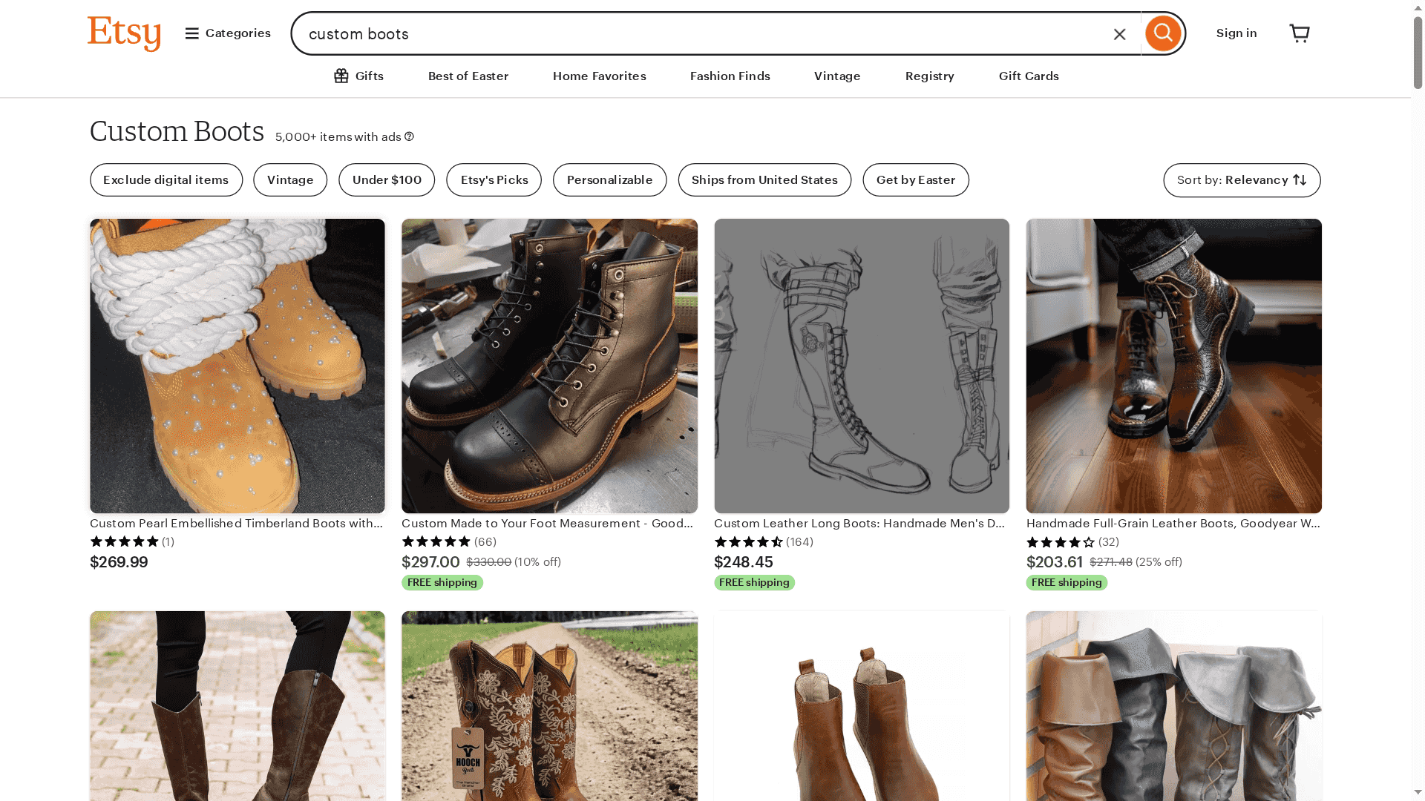Clear the search query using the X icon

pyautogui.click(x=1119, y=33)
